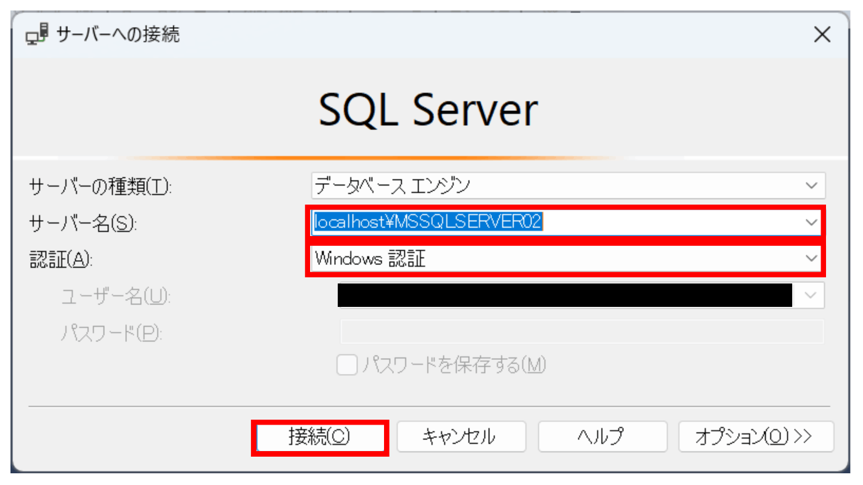Viewport: 863px width, 485px height.
Task: Click the サーバー名(S): label
Action: pos(82,222)
